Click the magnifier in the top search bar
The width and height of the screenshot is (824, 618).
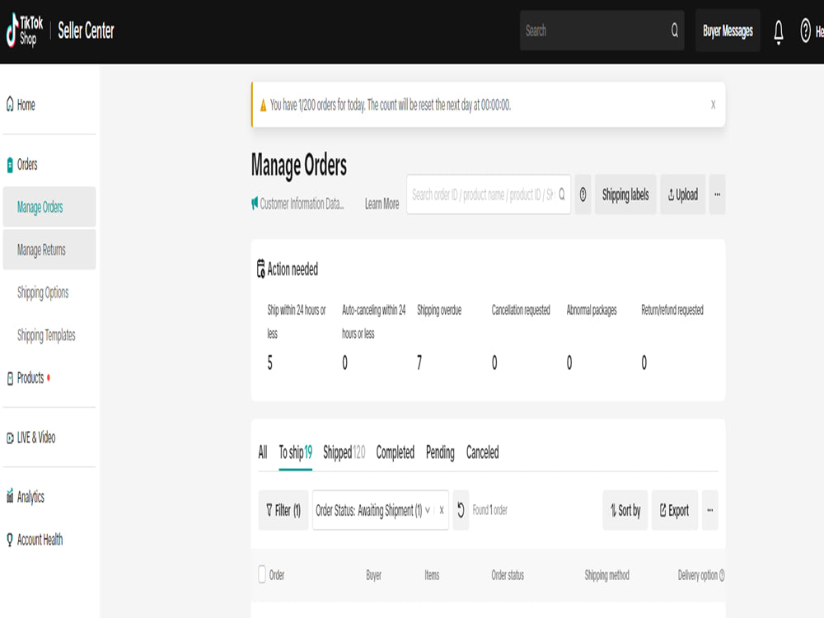(675, 30)
